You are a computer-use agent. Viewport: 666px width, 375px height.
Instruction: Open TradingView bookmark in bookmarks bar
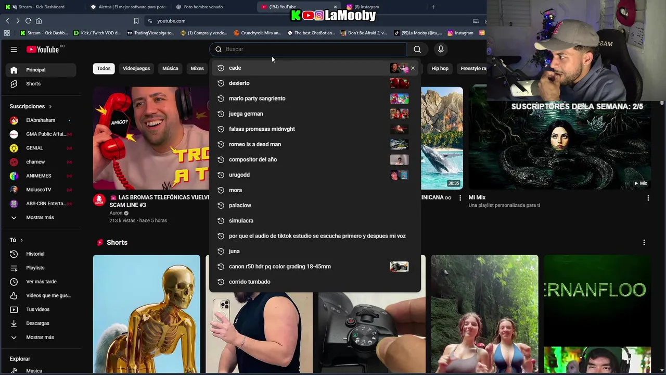(x=151, y=33)
